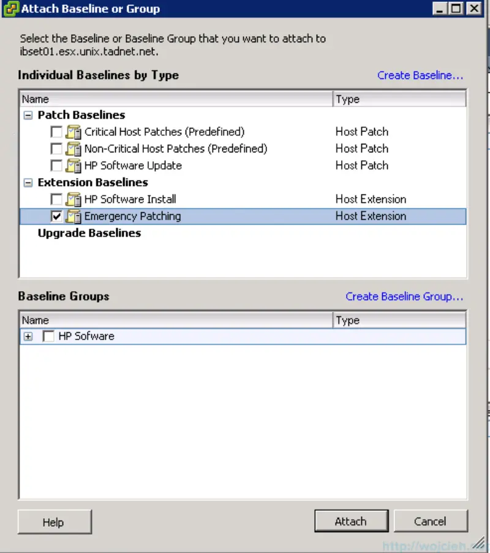The height and width of the screenshot is (553, 490).
Task: Open Help for this dialog
Action: pos(55,522)
